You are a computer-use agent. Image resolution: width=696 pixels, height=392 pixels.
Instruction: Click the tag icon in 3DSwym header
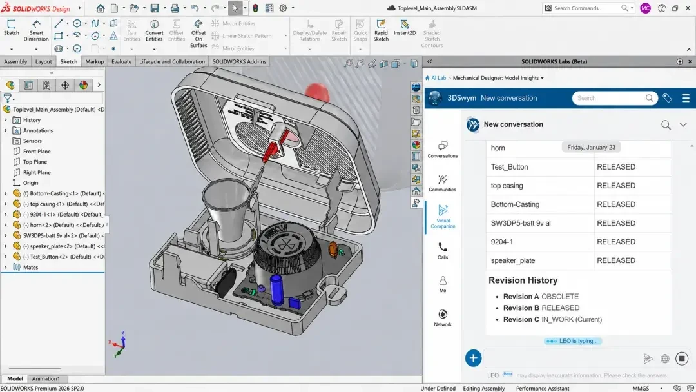667,98
